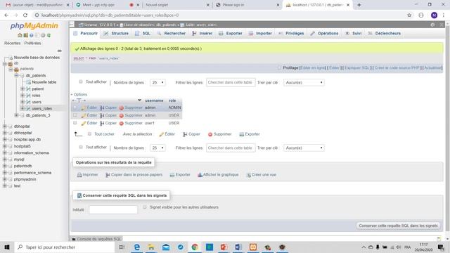Click delete icon for admin ADMIN row
450x253 pixels.
122,108
